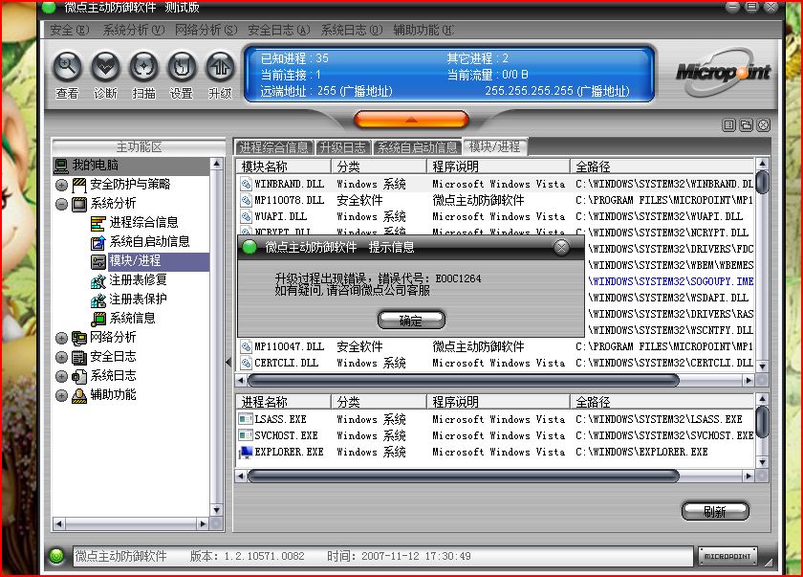Open the 设置 settings hand icon
The height and width of the screenshot is (577, 803).
182,67
